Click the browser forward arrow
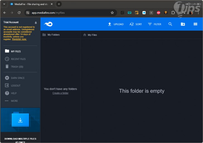This screenshot has height=143, width=203. 12,13
